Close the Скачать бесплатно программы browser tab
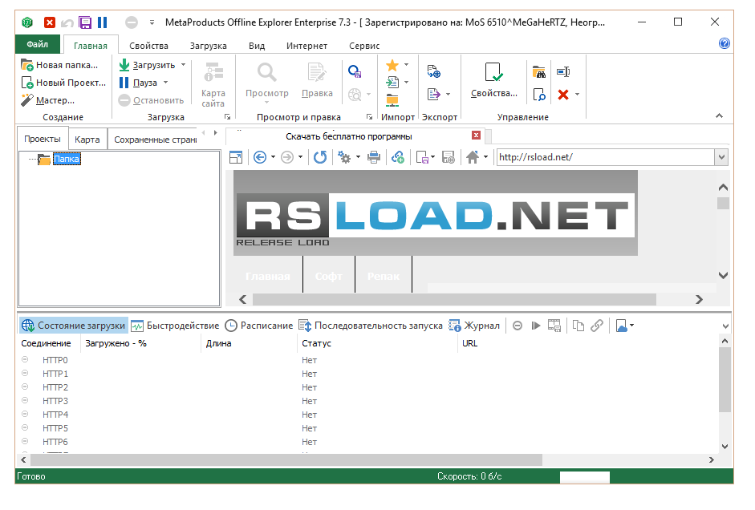The height and width of the screenshot is (510, 755). pyautogui.click(x=477, y=136)
